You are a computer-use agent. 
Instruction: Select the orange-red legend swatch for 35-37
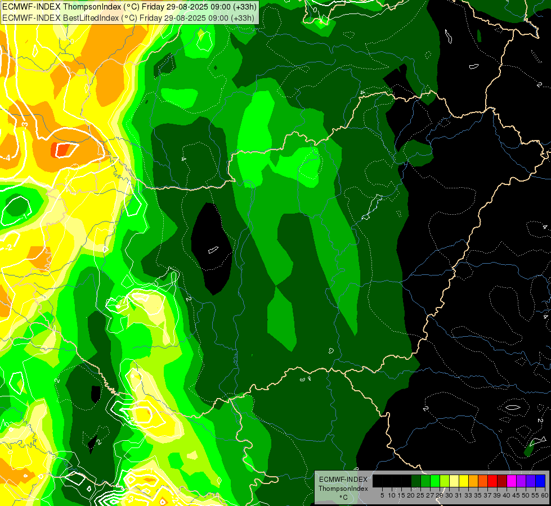point(483,481)
